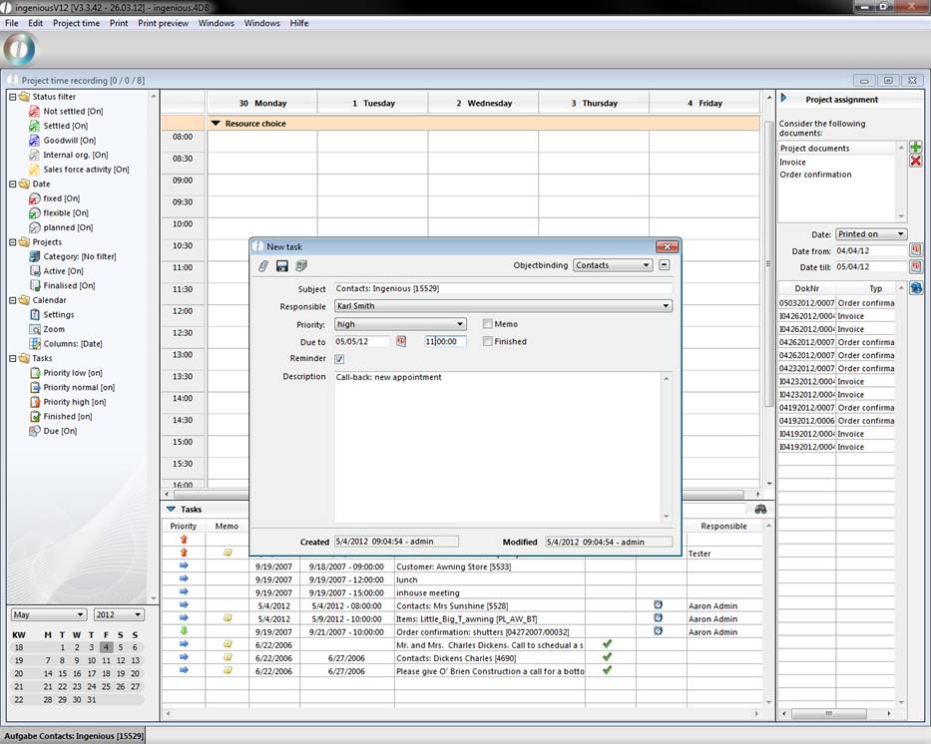Open the Project time menu
931x744 pixels.
[76, 23]
